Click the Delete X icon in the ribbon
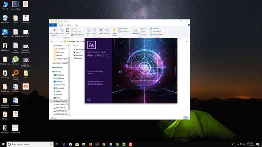The image size is (262, 147). click(101, 30)
